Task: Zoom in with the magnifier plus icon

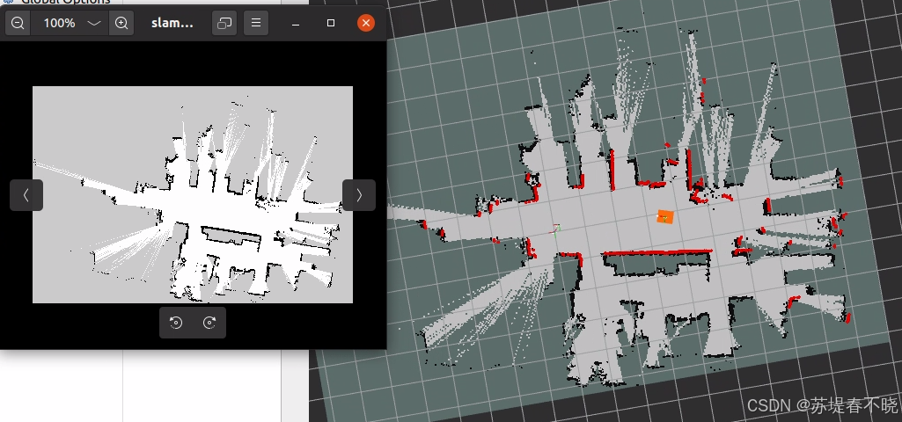Action: click(121, 23)
